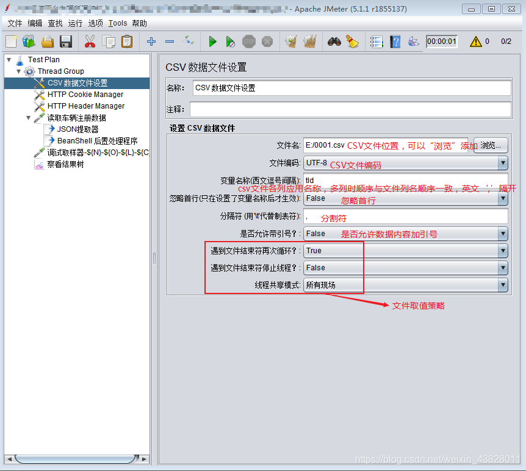Click the Copy icon in toolbar
The image size is (526, 471).
[x=109, y=41]
